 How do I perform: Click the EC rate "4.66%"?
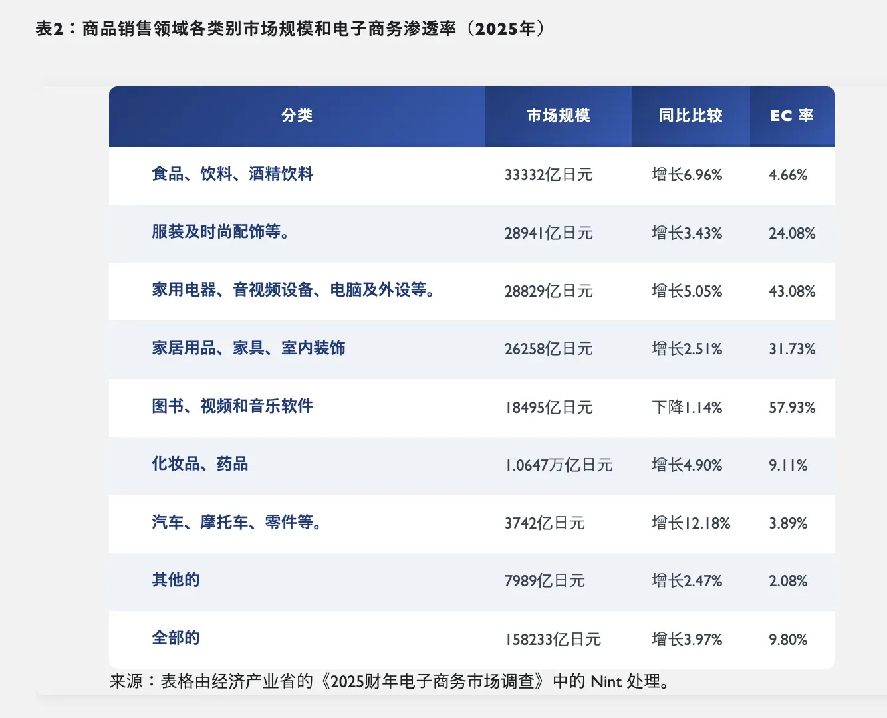coord(788,175)
